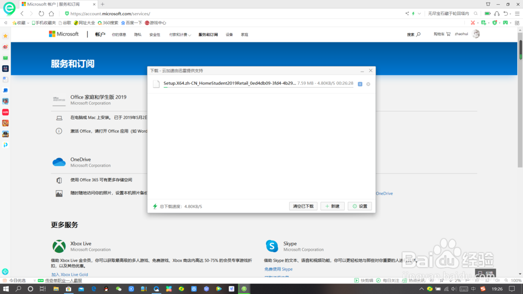Viewport: 523px width, 294px height.
Task: Open 家庭 menu item
Action: click(x=244, y=34)
